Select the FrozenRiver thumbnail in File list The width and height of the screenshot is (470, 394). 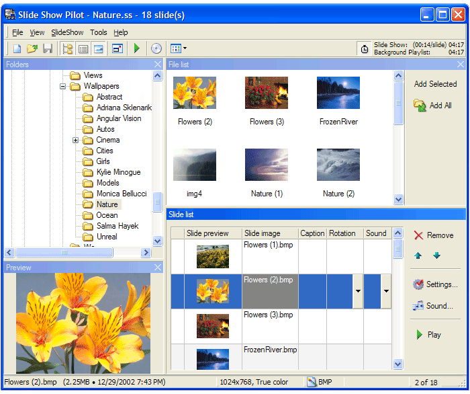tap(338, 93)
